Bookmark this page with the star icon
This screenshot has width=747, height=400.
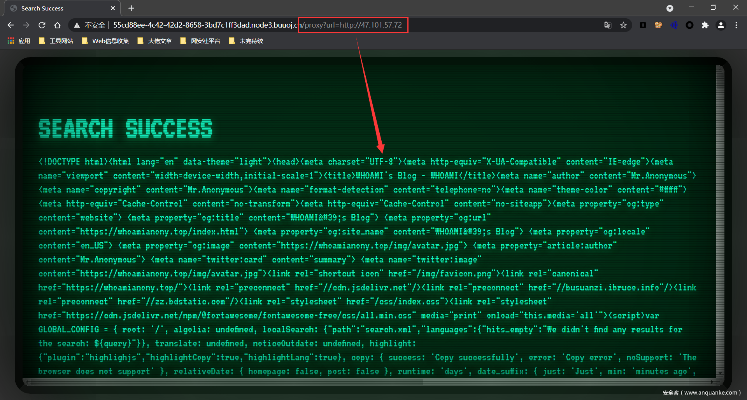623,25
